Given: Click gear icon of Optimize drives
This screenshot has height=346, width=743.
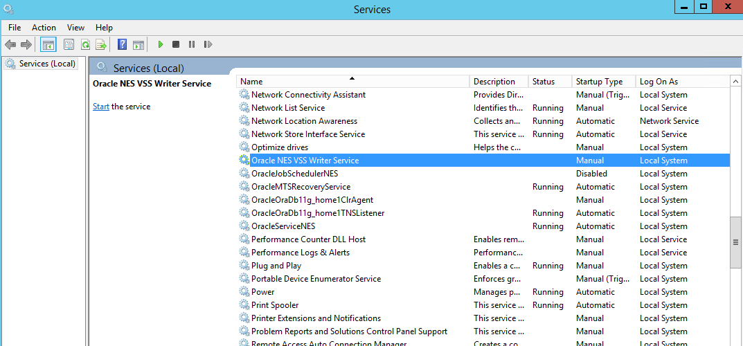Looking at the screenshot, I should coord(244,147).
